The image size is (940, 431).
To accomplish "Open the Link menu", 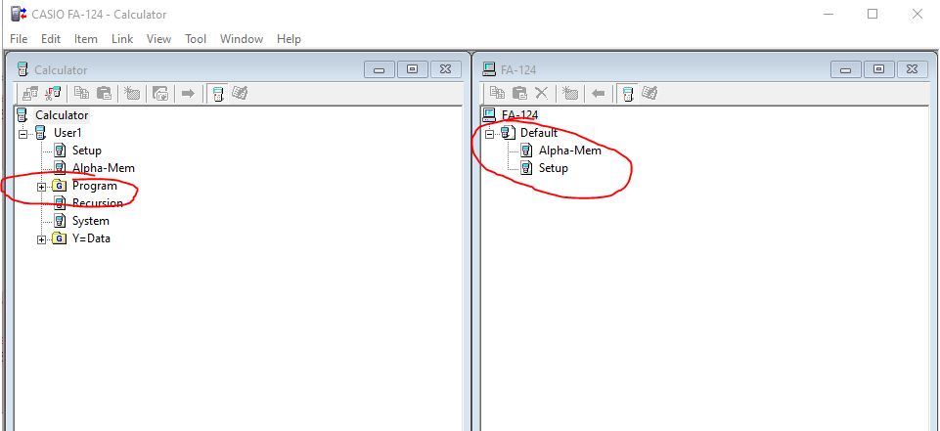I will pos(122,39).
